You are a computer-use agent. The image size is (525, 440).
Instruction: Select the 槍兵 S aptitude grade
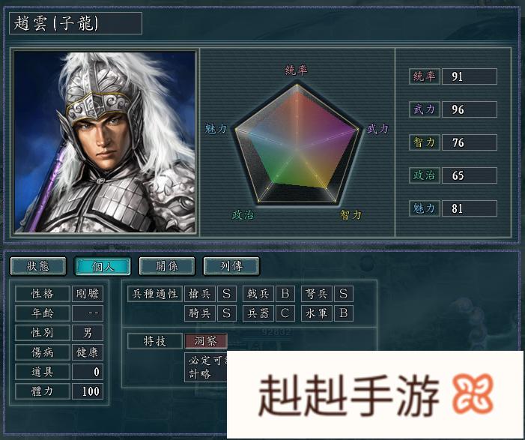click(x=227, y=294)
